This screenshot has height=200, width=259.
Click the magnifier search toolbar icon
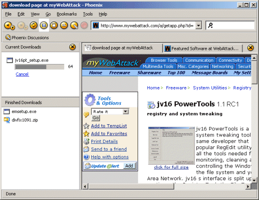point(74,25)
